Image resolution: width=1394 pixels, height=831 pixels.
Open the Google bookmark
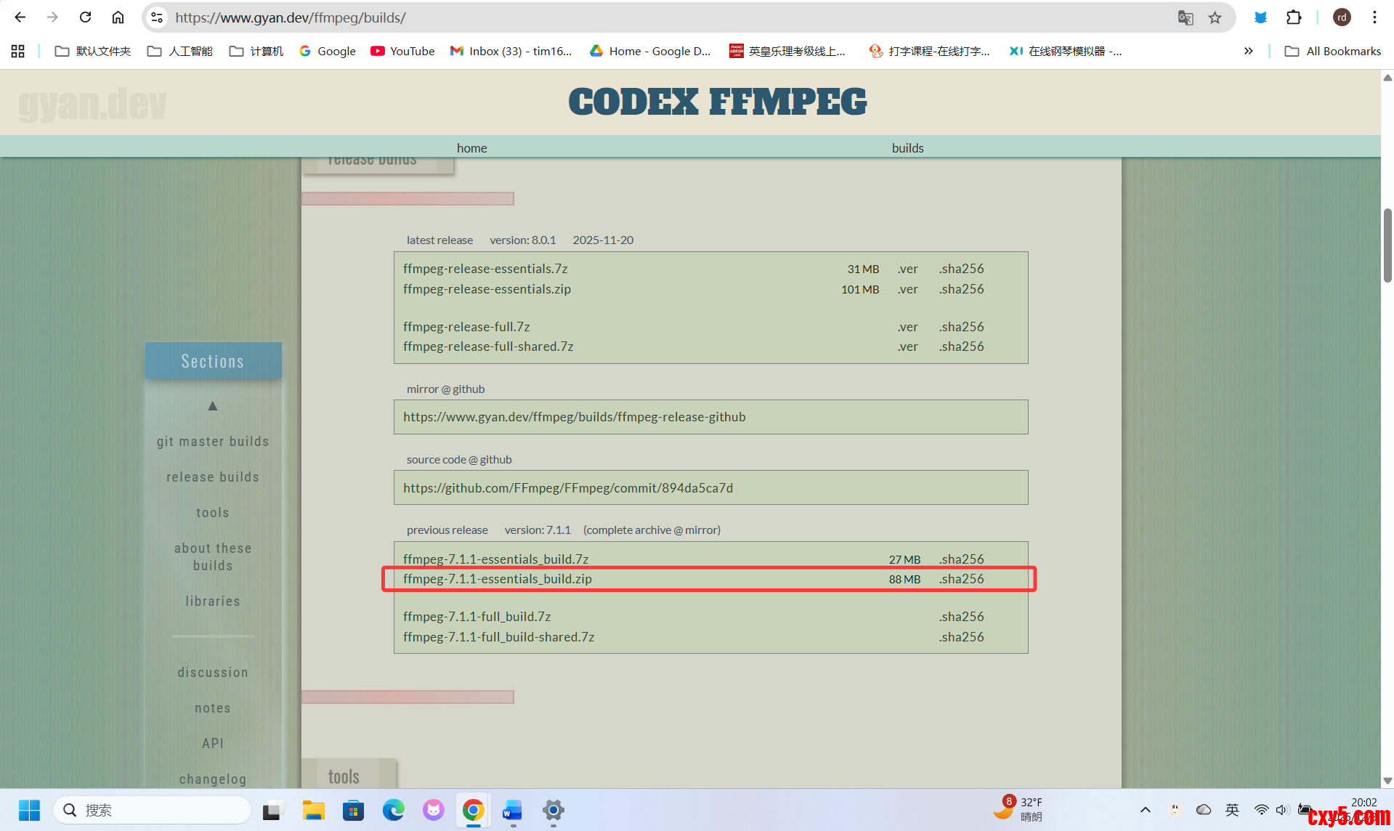pyautogui.click(x=328, y=51)
